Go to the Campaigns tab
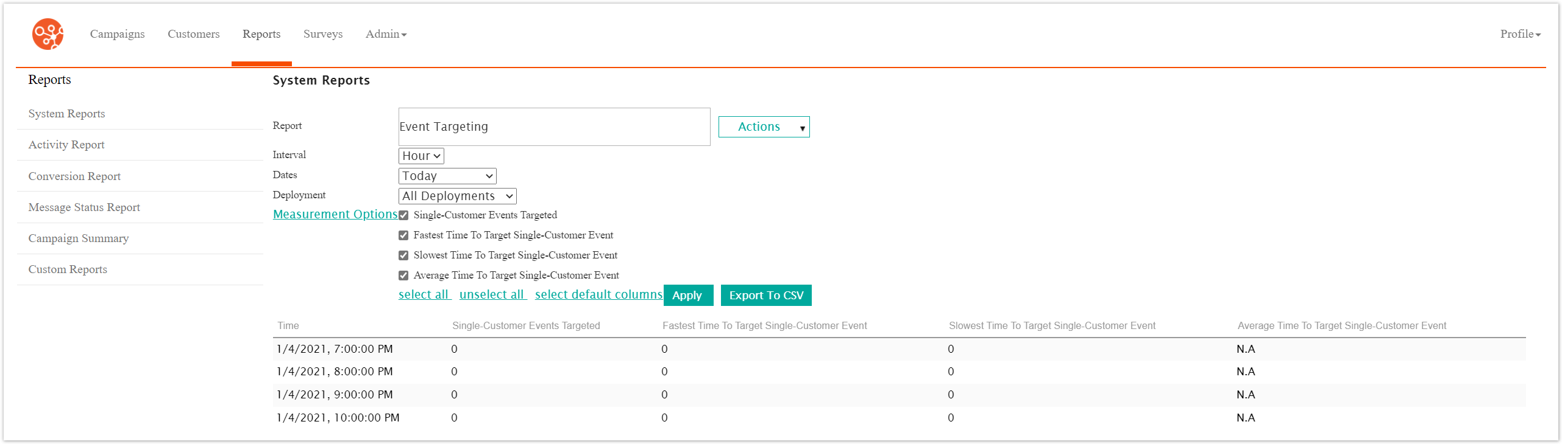The width and height of the screenshot is (1562, 444). click(x=117, y=34)
